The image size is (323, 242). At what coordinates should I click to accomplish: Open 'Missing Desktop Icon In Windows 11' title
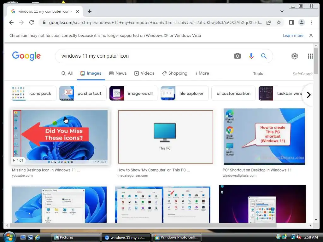pyautogui.click(x=46, y=170)
